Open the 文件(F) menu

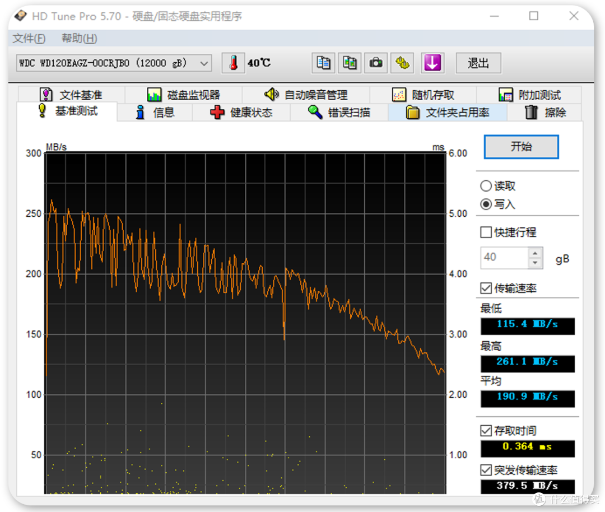point(29,38)
